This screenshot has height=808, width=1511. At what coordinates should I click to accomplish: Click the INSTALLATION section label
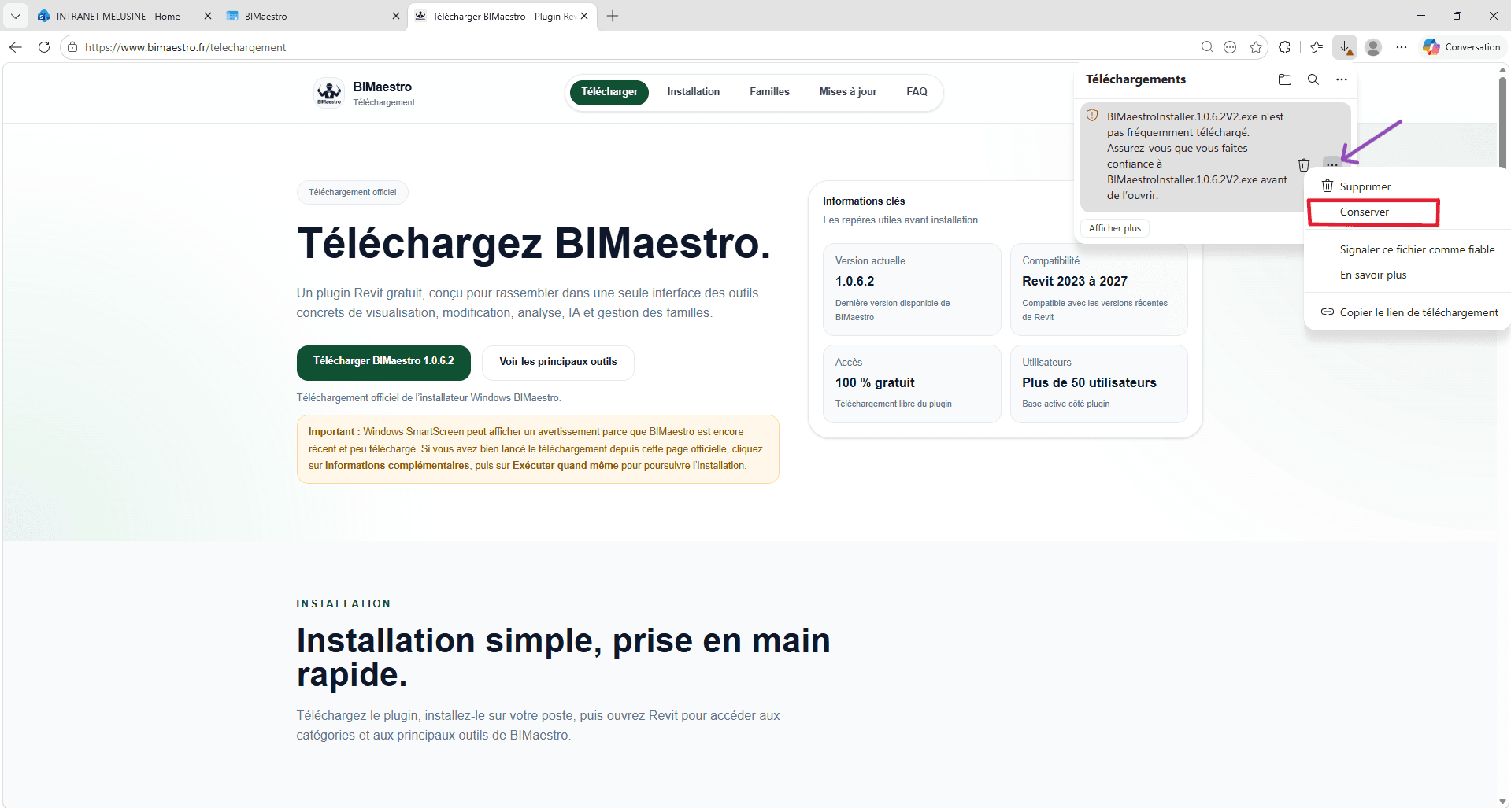(343, 603)
